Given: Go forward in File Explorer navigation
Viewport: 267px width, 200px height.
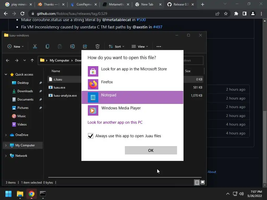Looking at the screenshot, I should [16, 60].
